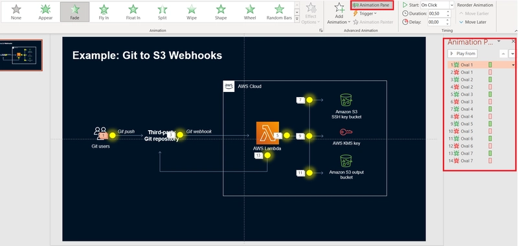Viewport: 518px width, 246px height.
Task: Click the Delay input field
Action: [436, 22]
